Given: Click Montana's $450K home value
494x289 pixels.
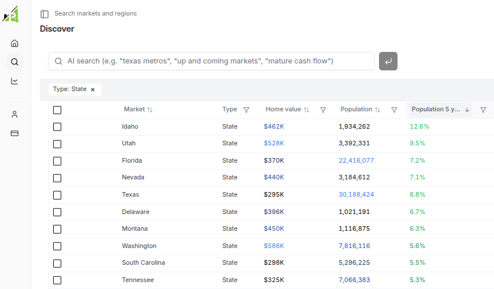Looking at the screenshot, I should coord(274,228).
